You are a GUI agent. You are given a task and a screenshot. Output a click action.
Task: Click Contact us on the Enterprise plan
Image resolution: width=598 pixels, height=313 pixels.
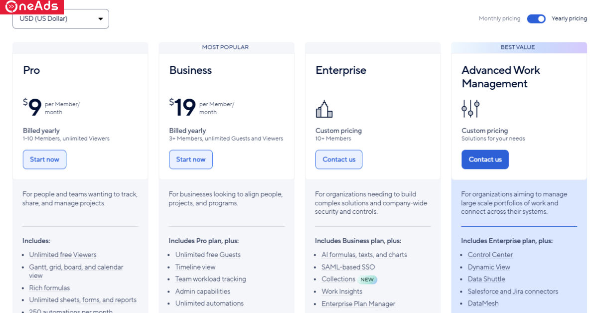click(339, 159)
